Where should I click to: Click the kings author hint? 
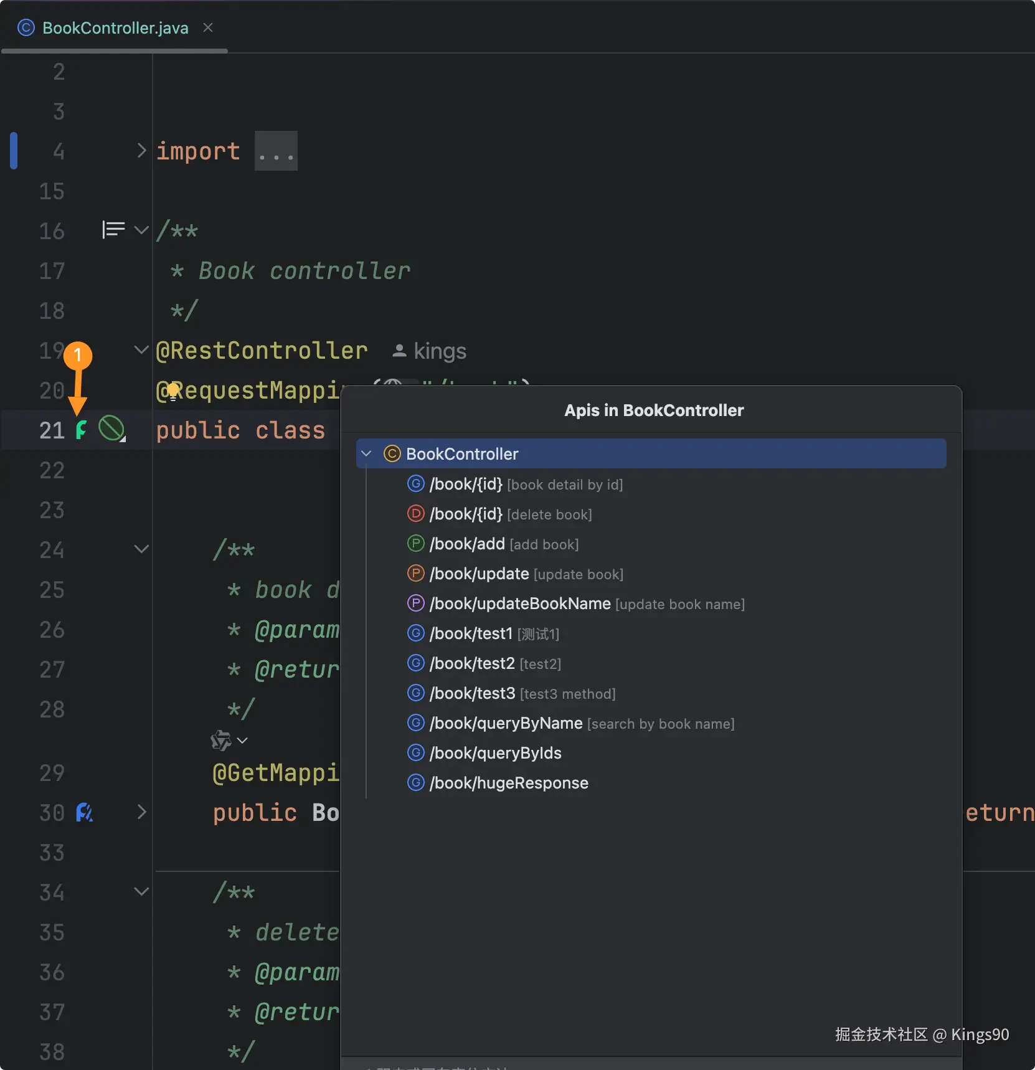tap(430, 351)
